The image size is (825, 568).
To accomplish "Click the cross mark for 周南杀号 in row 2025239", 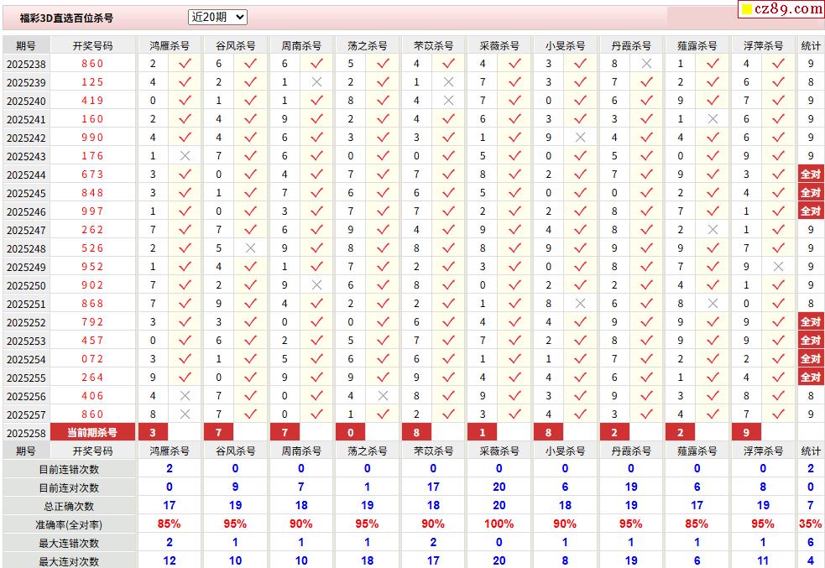I will pyautogui.click(x=316, y=82).
